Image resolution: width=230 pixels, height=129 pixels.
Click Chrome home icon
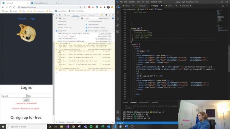pyautogui.click(x=14, y=7)
